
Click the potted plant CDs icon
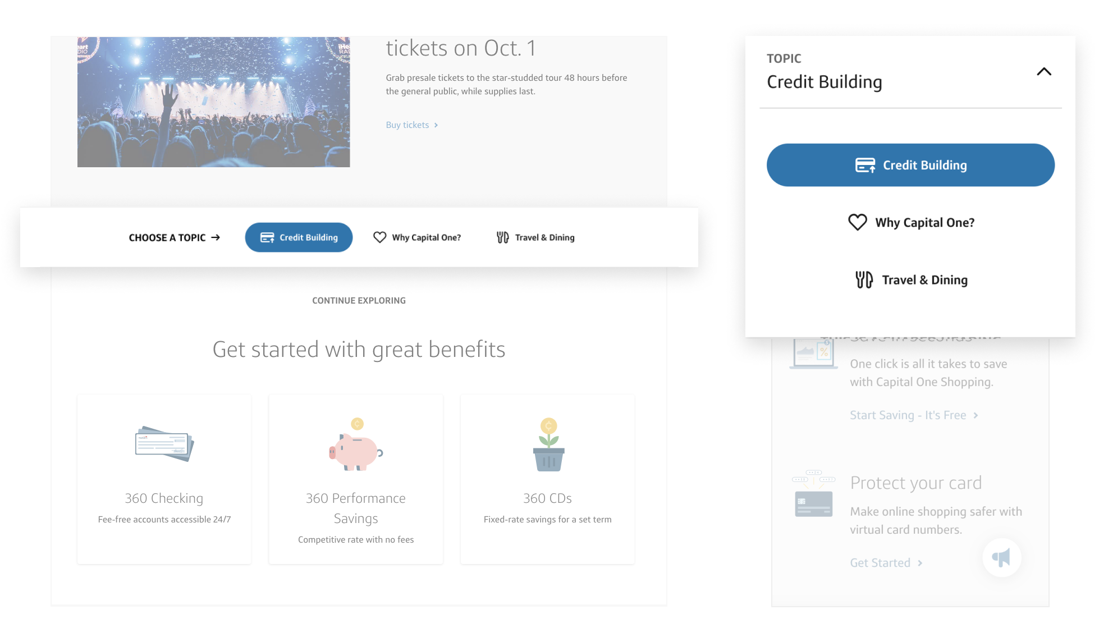point(548,444)
